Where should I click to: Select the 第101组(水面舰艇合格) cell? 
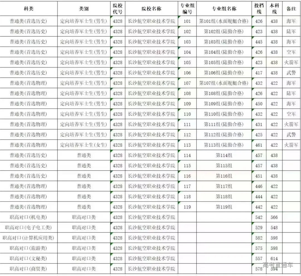pos(224,21)
